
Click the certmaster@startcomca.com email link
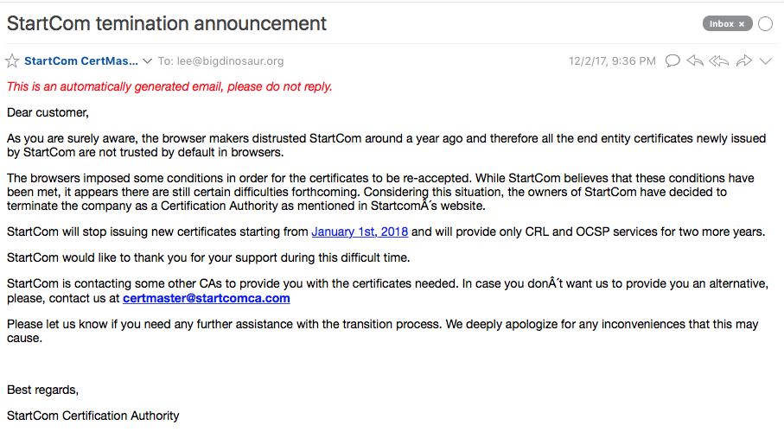click(206, 298)
